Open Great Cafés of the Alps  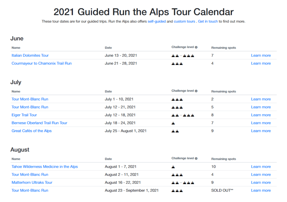point(31,131)
